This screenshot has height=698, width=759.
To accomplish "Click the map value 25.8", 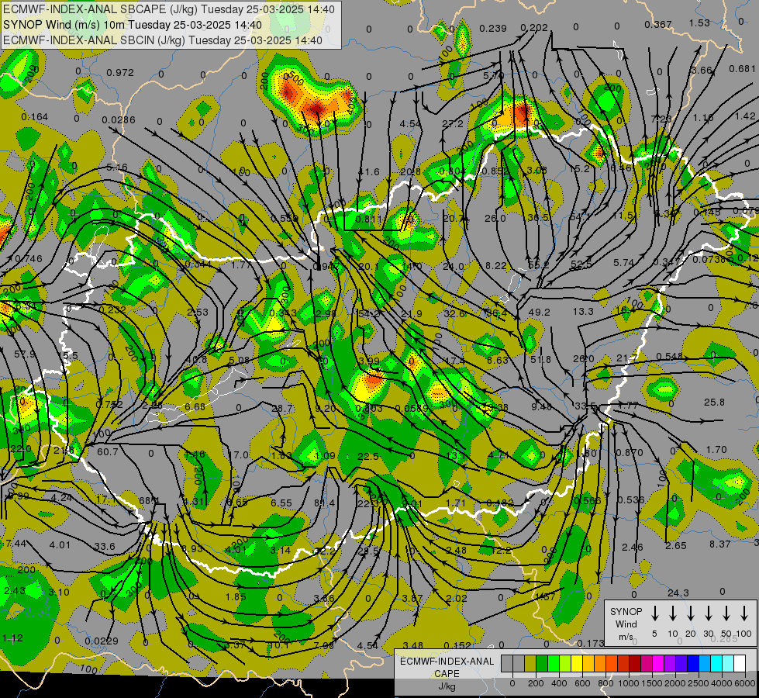I will click(x=715, y=402).
